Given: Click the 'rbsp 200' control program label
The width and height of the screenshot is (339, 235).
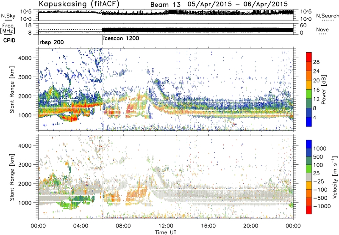Looking at the screenshot, I should coord(52,42).
